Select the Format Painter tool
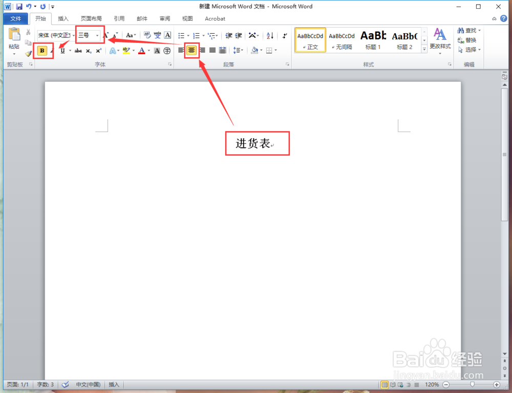This screenshot has width=512, height=393. pyautogui.click(x=28, y=53)
